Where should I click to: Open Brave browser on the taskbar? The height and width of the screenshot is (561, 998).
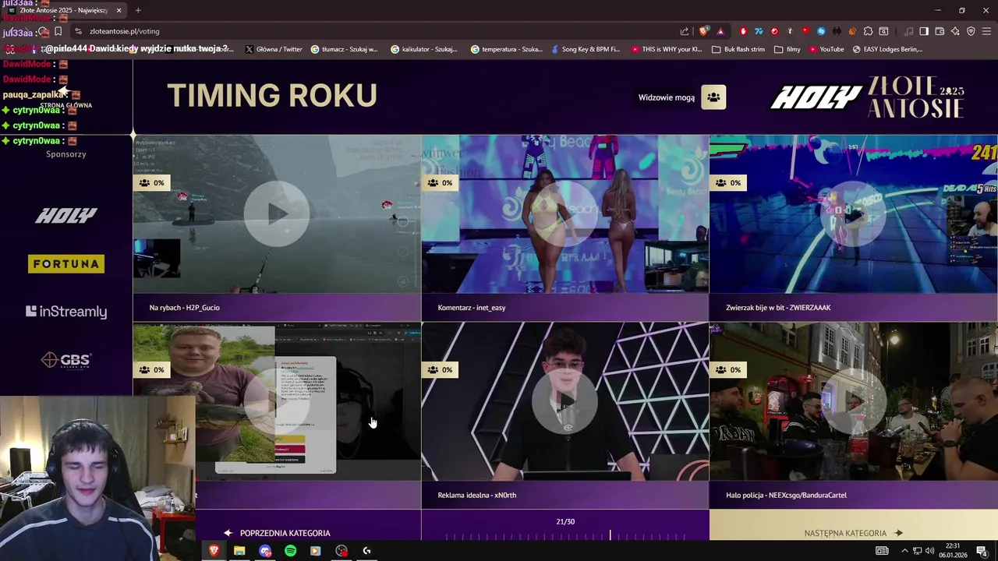(214, 551)
